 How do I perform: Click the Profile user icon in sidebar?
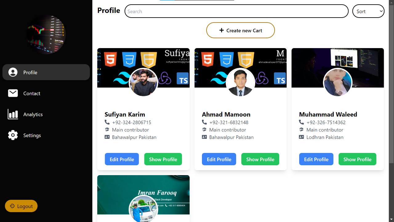point(13,72)
